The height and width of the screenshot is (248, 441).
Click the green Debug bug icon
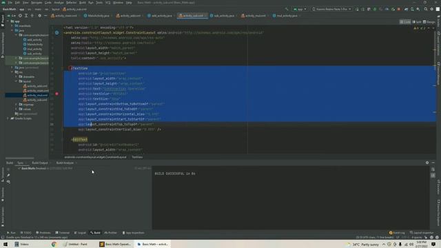pyautogui.click(x=375, y=9)
